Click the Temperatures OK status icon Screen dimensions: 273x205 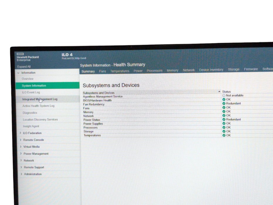[224, 135]
